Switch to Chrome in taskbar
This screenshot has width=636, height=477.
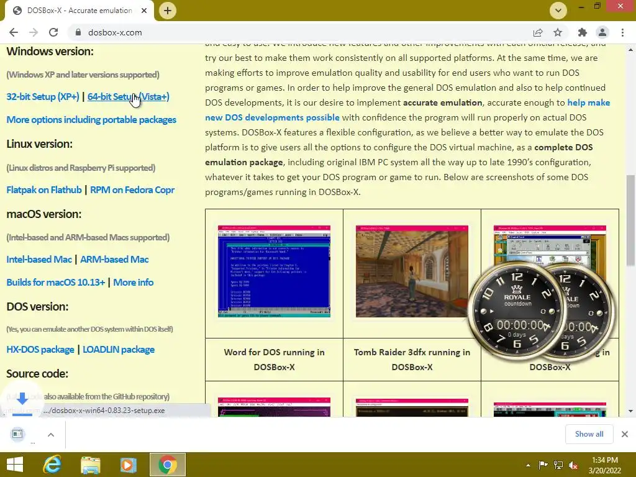click(x=168, y=465)
